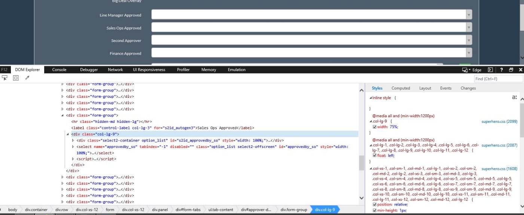Viewport: 524px width, 215px height.
Task: Select the Styles pane tab
Action: click(377, 88)
